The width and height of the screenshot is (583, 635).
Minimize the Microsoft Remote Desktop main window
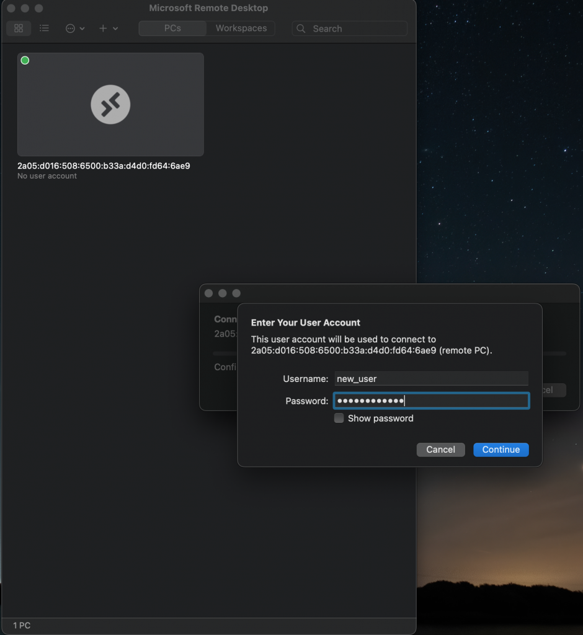pyautogui.click(x=25, y=9)
